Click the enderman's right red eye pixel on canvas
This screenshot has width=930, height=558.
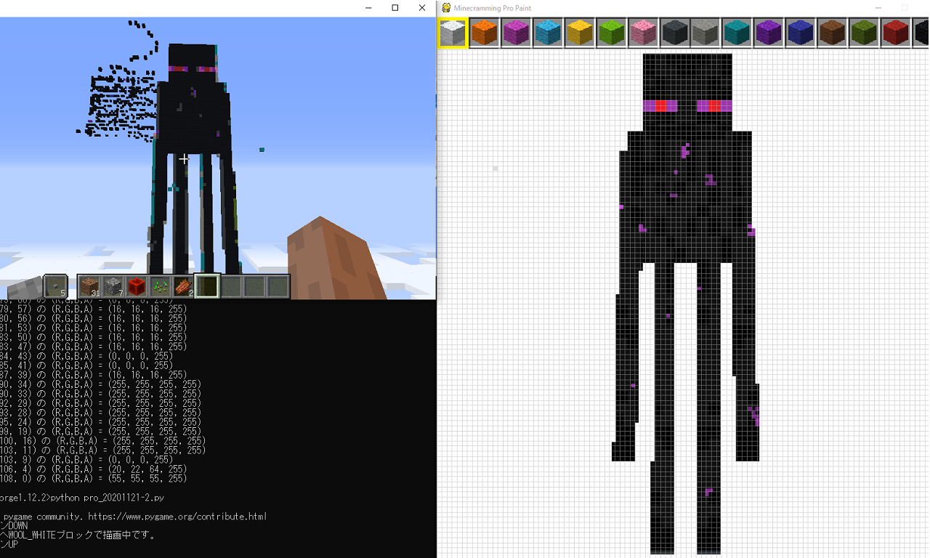click(x=714, y=106)
